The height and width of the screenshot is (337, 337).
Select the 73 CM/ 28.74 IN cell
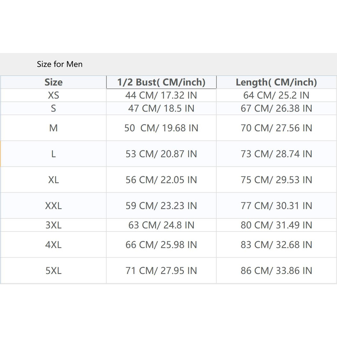tap(276, 154)
